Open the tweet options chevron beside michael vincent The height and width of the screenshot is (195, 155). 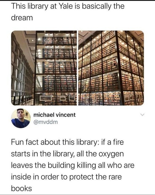coord(143,114)
